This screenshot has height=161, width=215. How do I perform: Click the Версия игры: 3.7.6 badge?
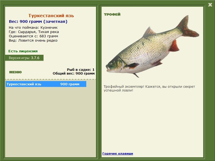(x=24, y=58)
